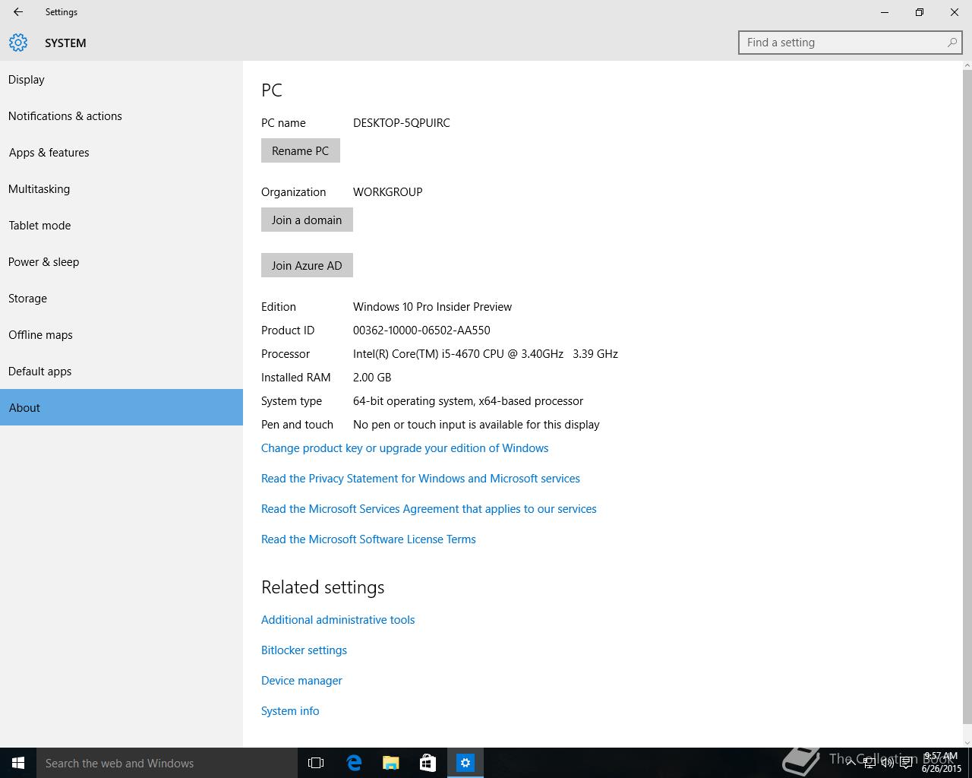
Task: Click the 2.00 GB installed RAM value
Action: tap(372, 378)
